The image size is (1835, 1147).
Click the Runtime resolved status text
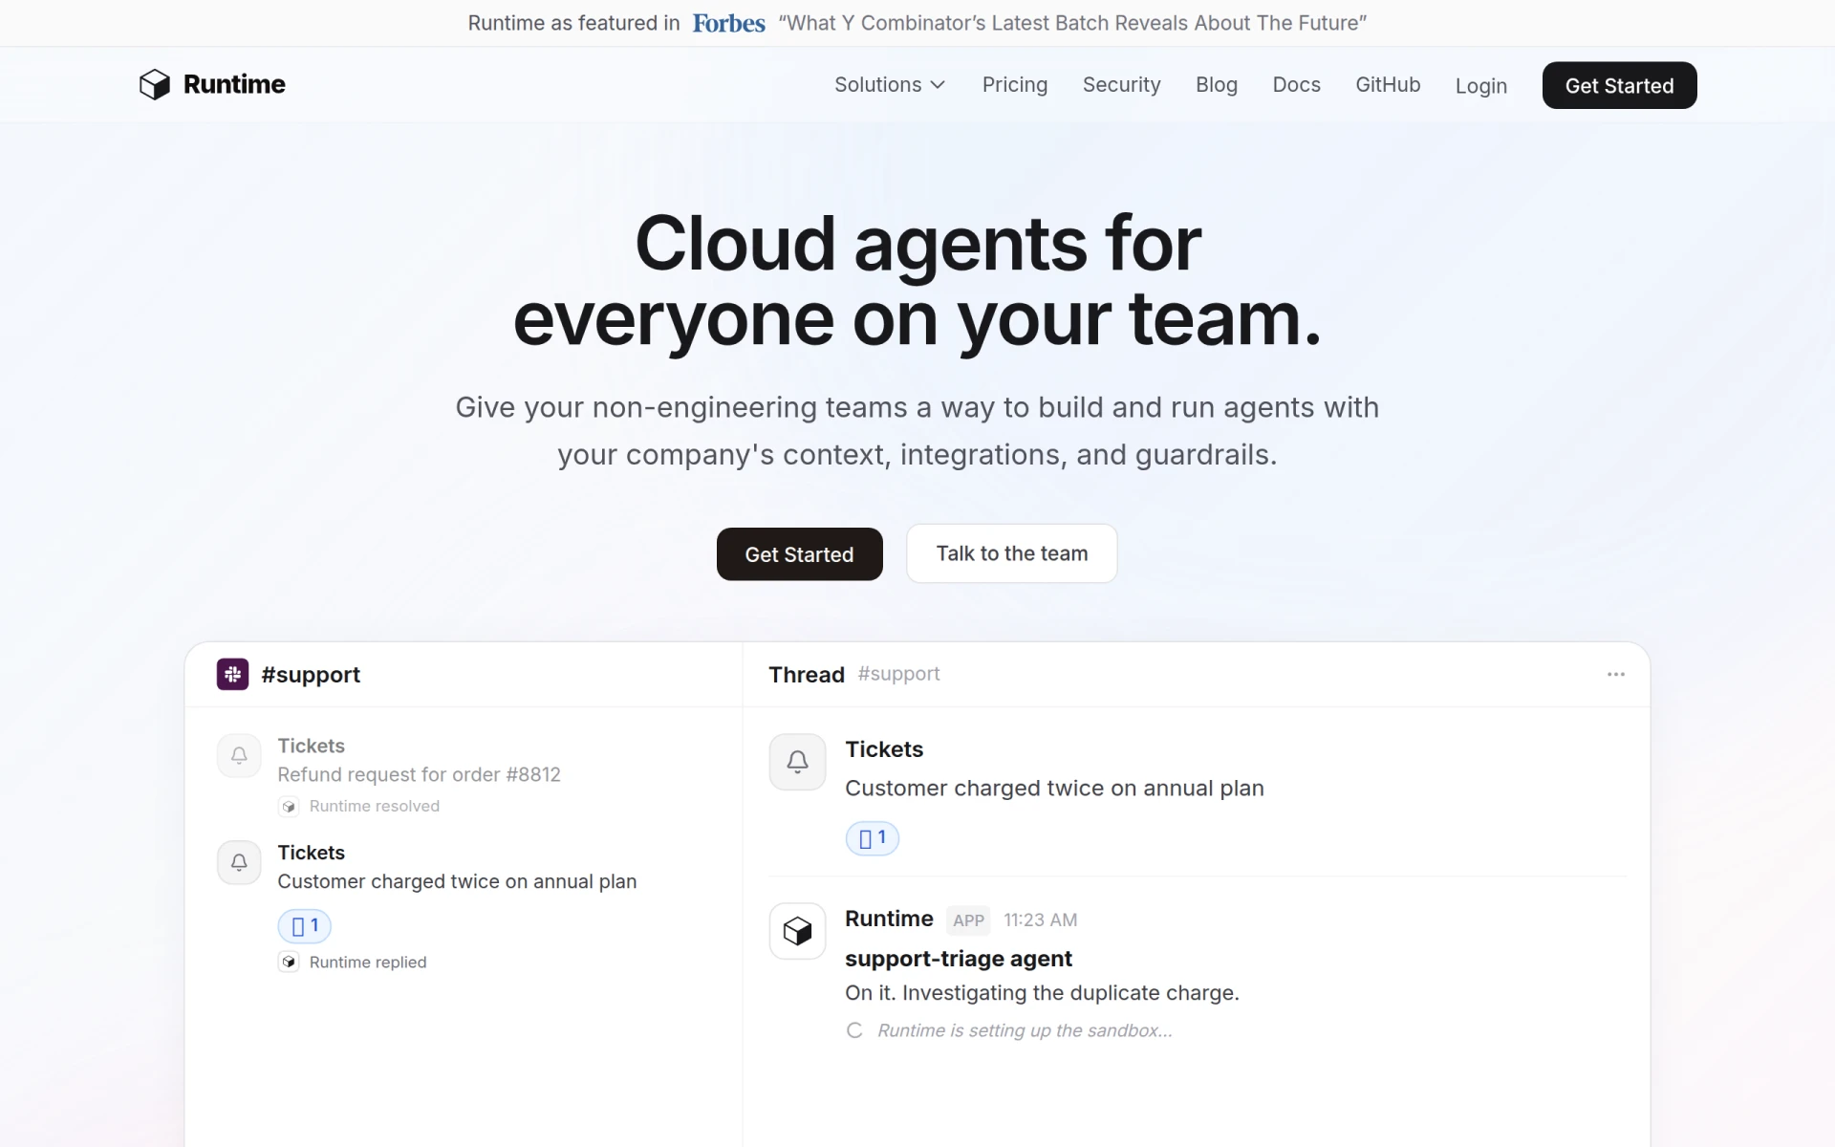(375, 806)
